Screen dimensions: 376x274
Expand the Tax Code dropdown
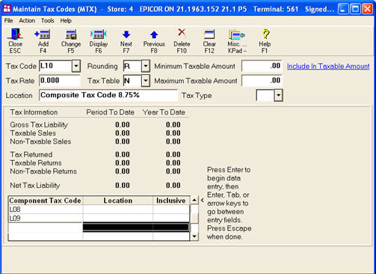click(x=76, y=67)
